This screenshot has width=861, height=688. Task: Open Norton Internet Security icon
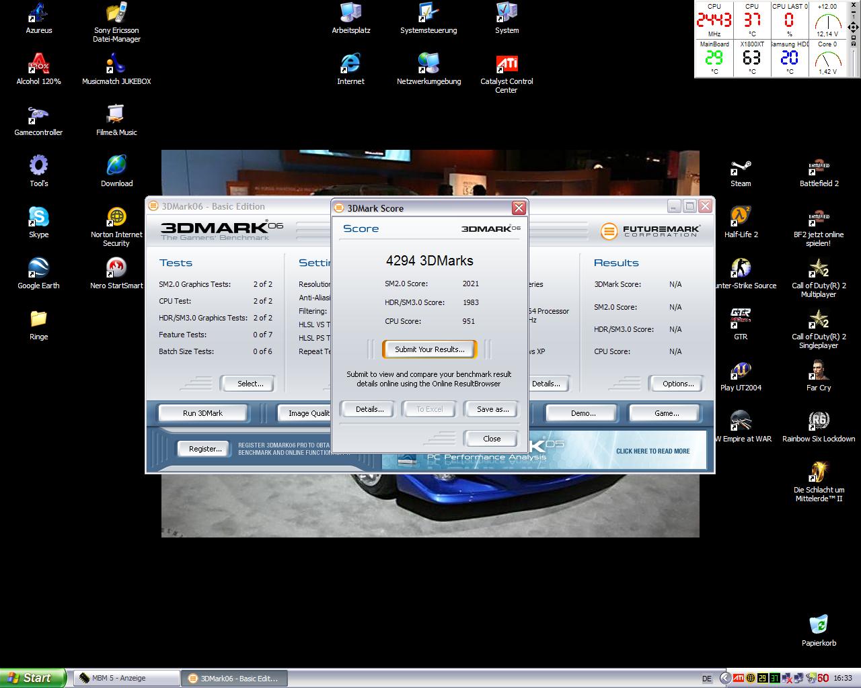click(116, 226)
